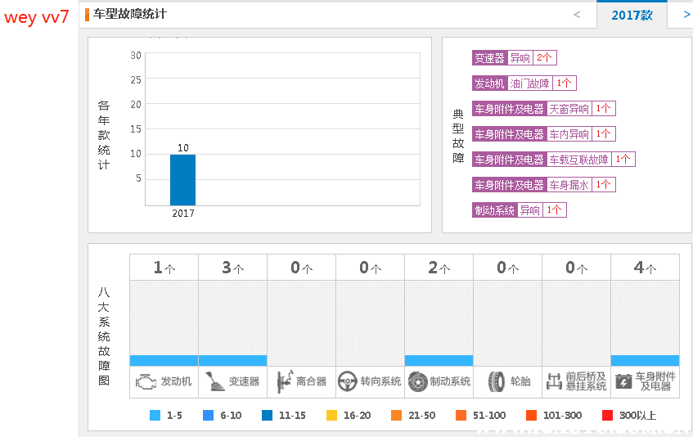Click the 2017 x-axis label
The image size is (693, 437).
click(183, 214)
